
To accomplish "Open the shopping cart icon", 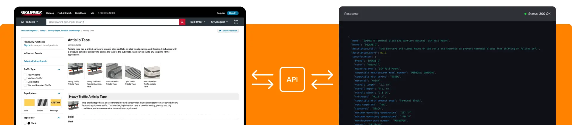I will tap(236, 22).
